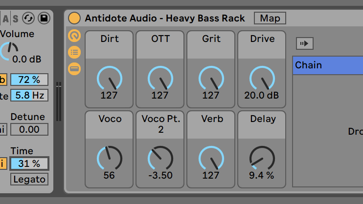Click the Show/Hide Devices icon
This screenshot has width=363, height=204.
pos(74,69)
